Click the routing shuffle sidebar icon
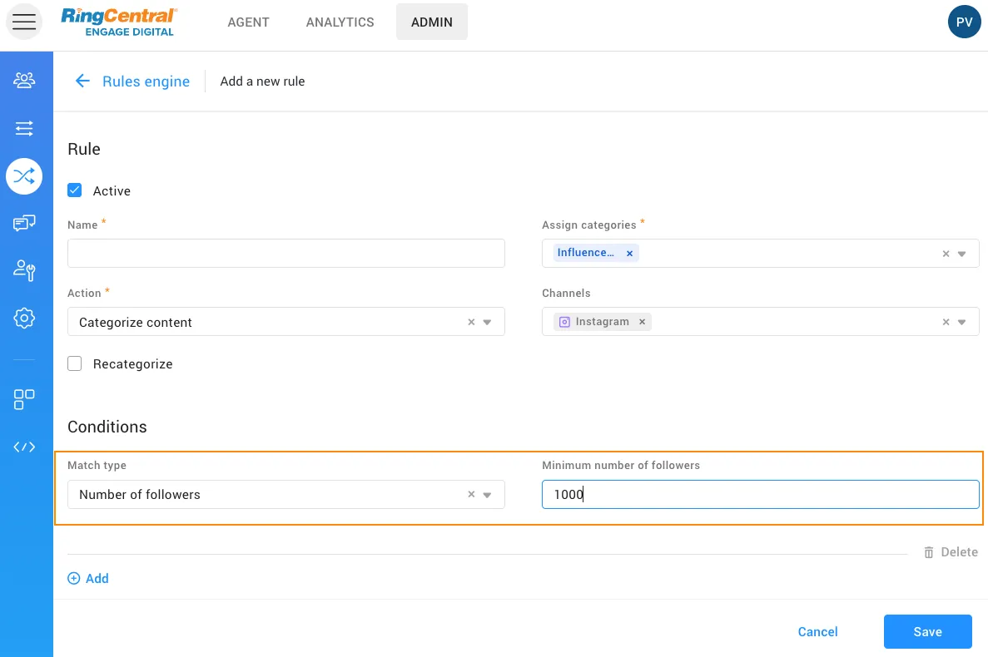 (x=24, y=175)
